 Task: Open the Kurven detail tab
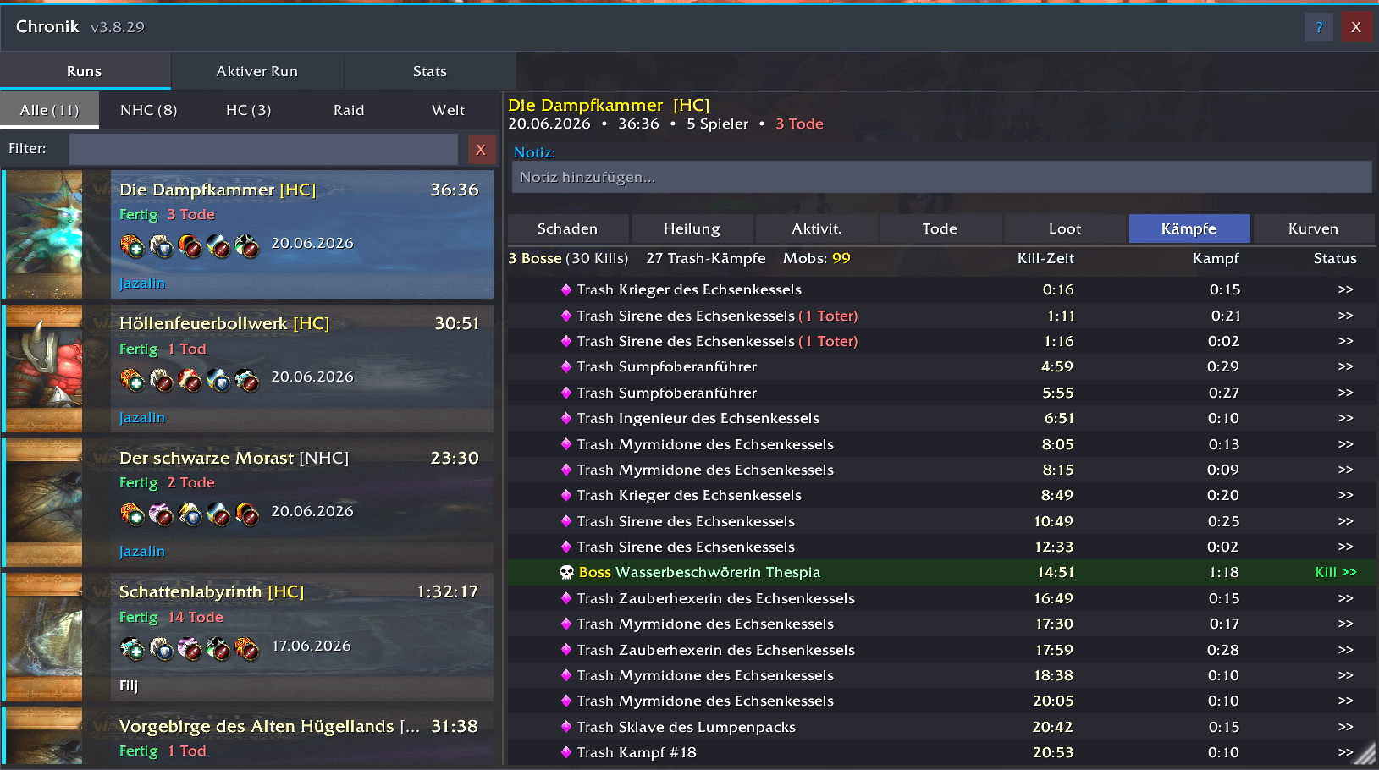[1314, 228]
